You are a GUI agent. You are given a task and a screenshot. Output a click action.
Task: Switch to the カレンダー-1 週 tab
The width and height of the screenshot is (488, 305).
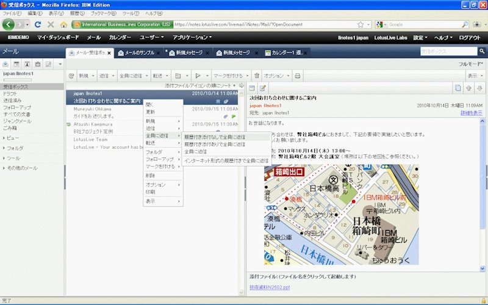click(286, 53)
